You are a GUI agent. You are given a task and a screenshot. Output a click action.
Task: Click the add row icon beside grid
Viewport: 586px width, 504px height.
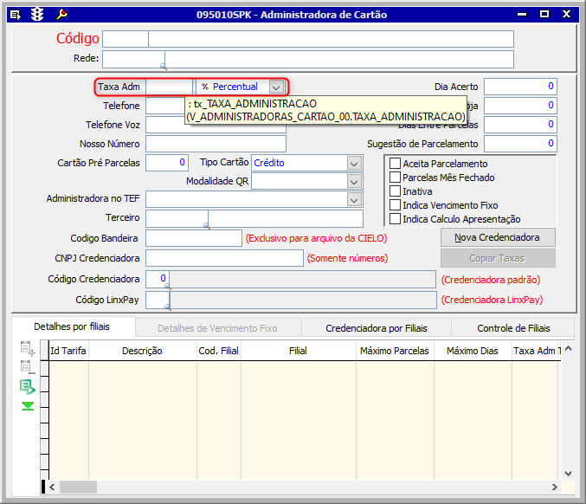(x=28, y=348)
